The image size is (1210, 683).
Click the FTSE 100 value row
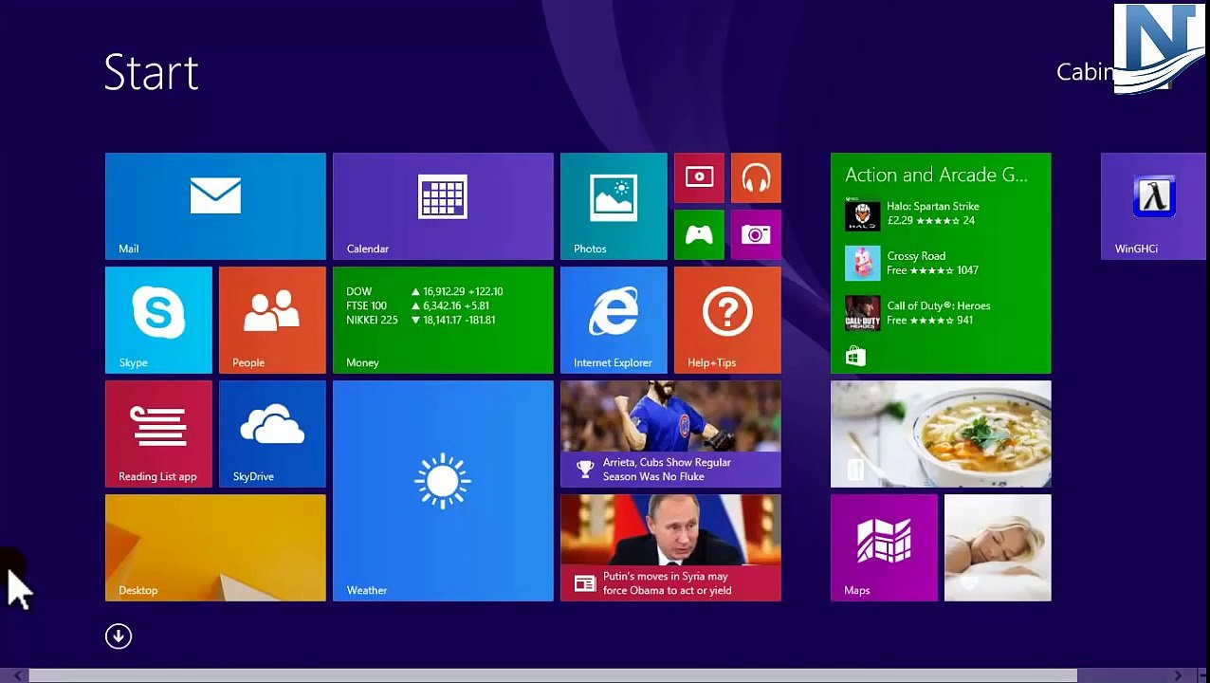tap(418, 305)
